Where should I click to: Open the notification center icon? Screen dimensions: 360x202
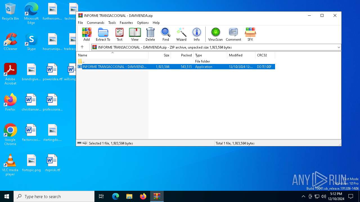pos(351,196)
